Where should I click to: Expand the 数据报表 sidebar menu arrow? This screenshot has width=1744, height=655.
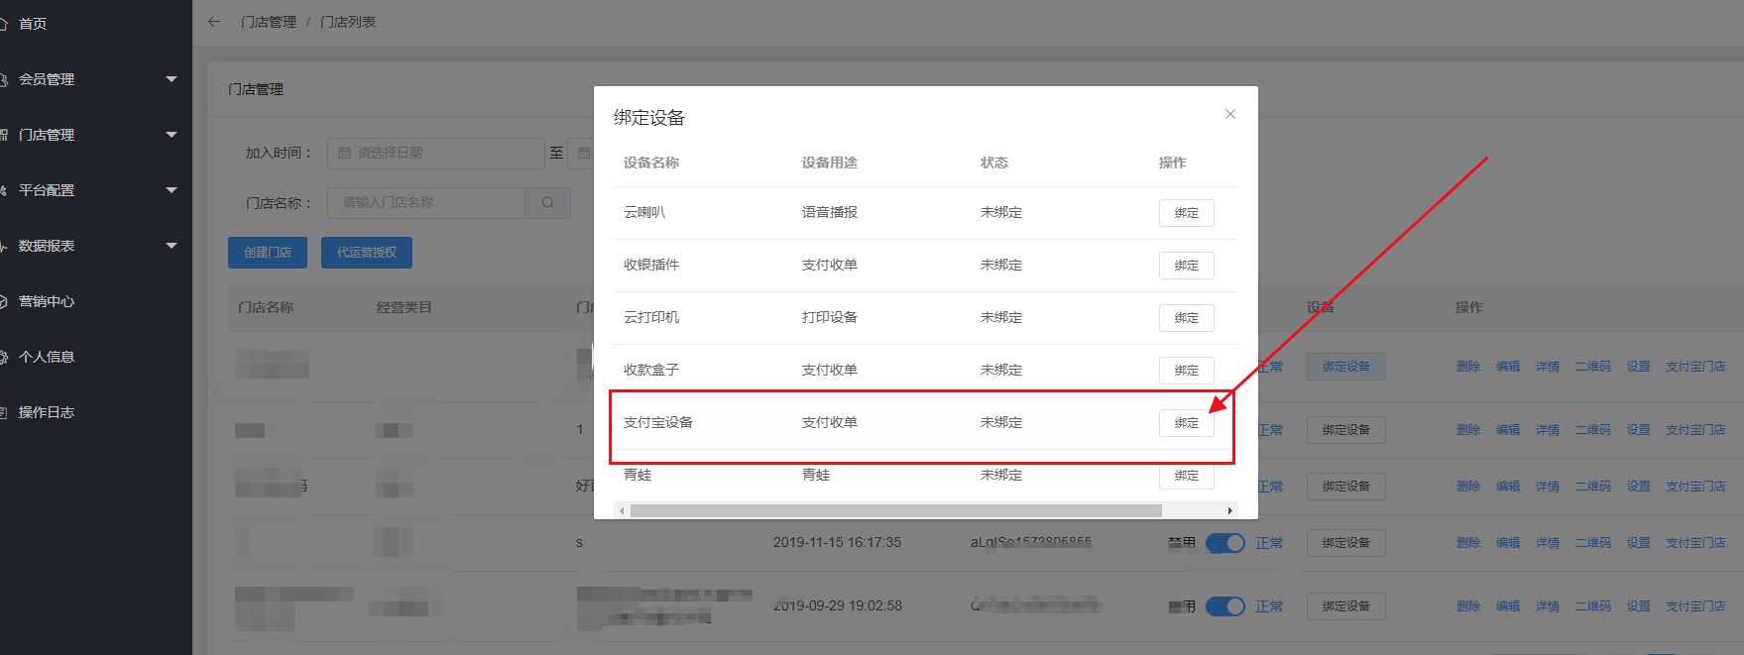[x=172, y=246]
